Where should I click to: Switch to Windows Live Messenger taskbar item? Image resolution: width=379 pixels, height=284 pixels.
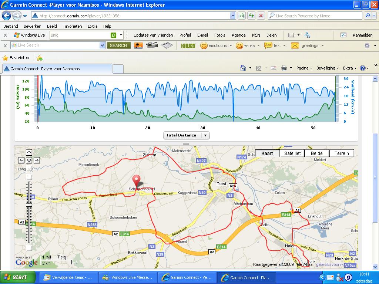tap(128, 277)
